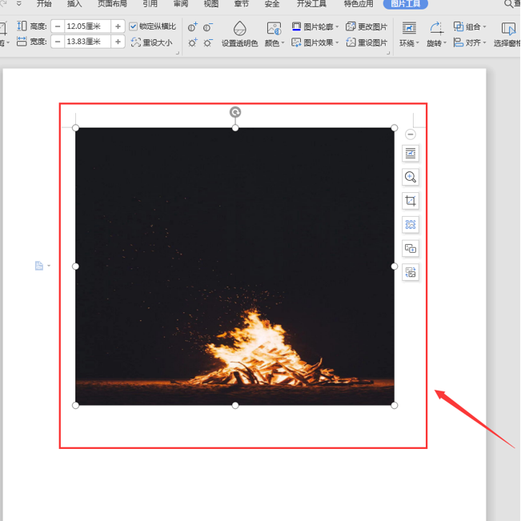The height and width of the screenshot is (521, 521).
Task: Click the magnifier preview icon beside the picture
Action: point(411,177)
